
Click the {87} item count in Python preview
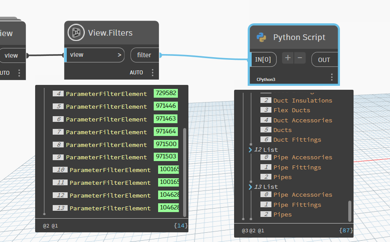pos(346,231)
